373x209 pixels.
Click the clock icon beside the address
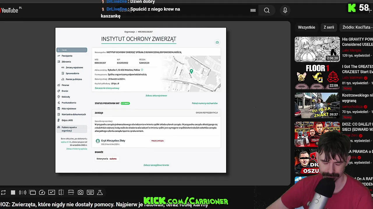point(142,70)
